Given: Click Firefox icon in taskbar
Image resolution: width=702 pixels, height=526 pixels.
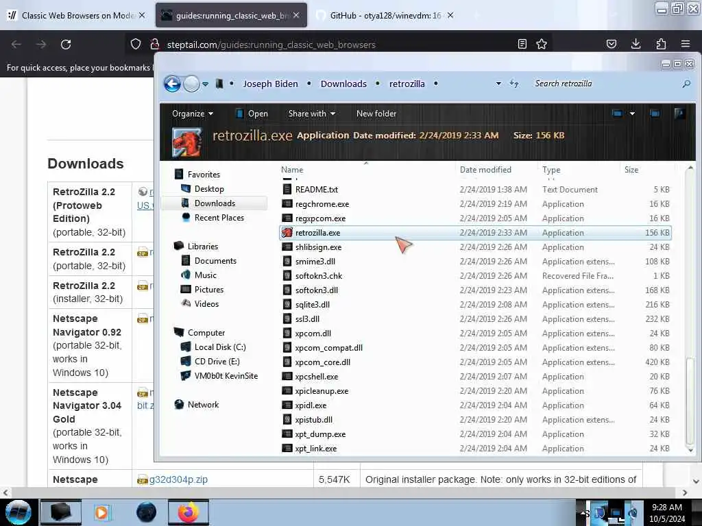Looking at the screenshot, I should pos(188,512).
